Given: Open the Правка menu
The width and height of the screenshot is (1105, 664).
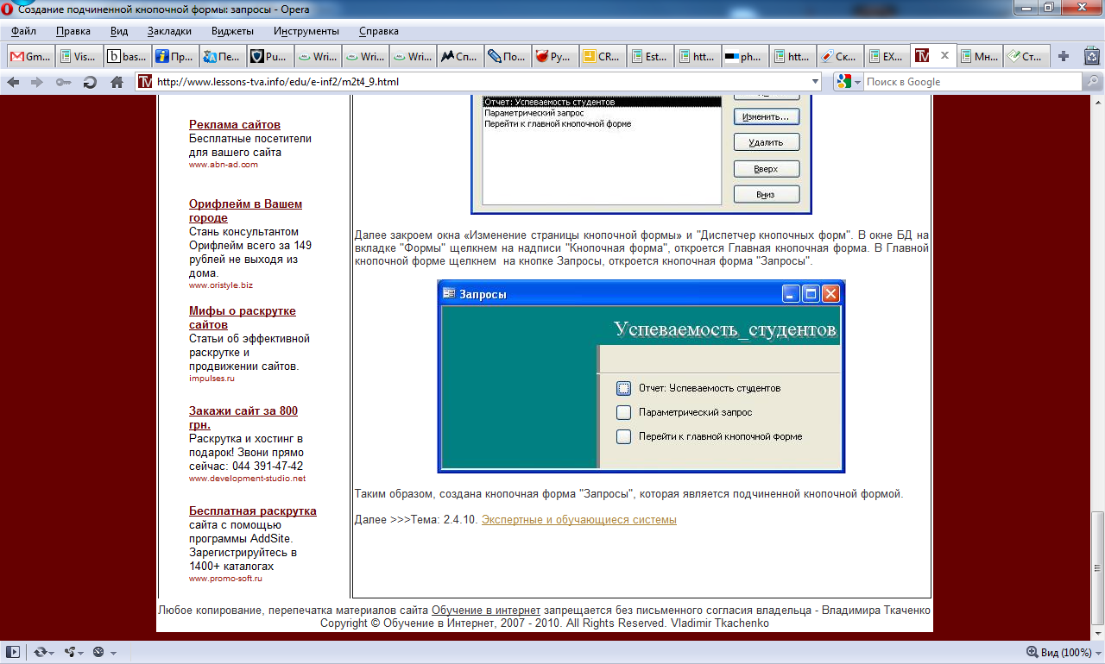Looking at the screenshot, I should coord(73,31).
